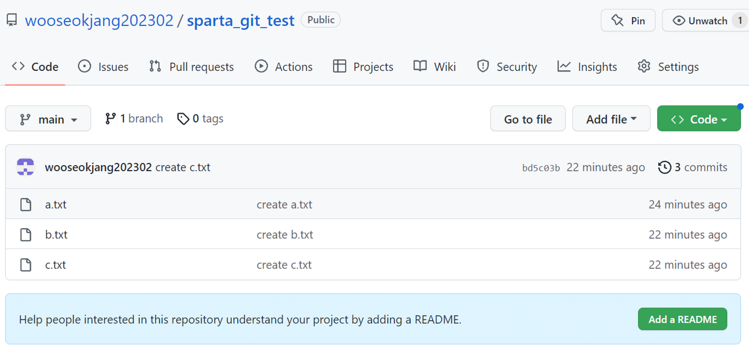Image resolution: width=749 pixels, height=364 pixels.
Task: Open the Security tab
Action: tap(507, 67)
